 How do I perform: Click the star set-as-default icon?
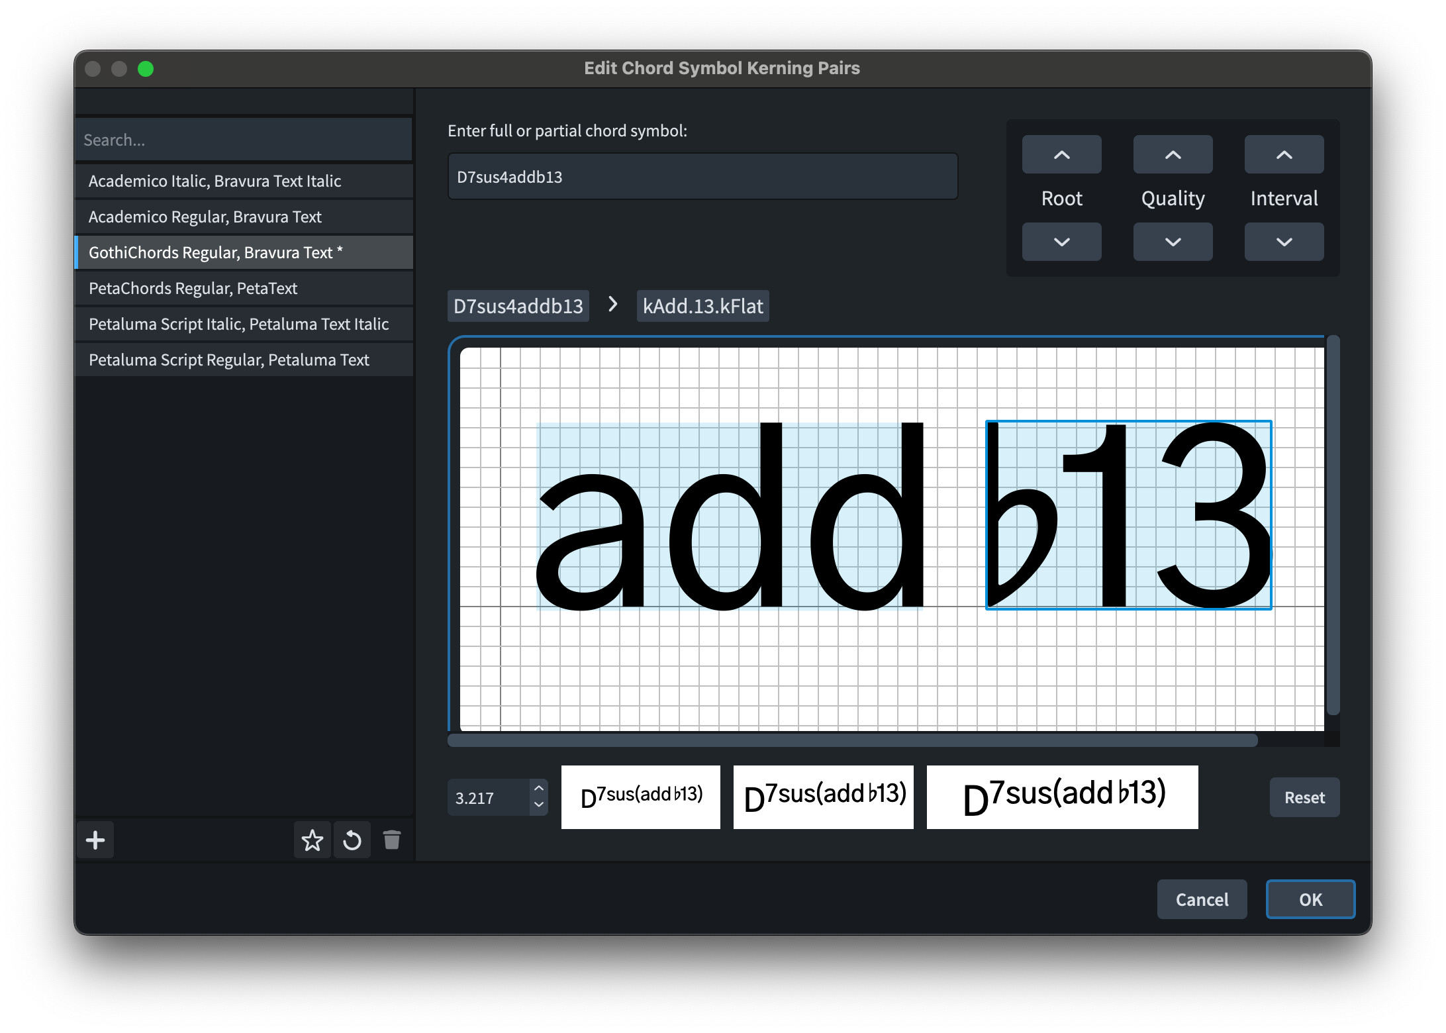312,840
